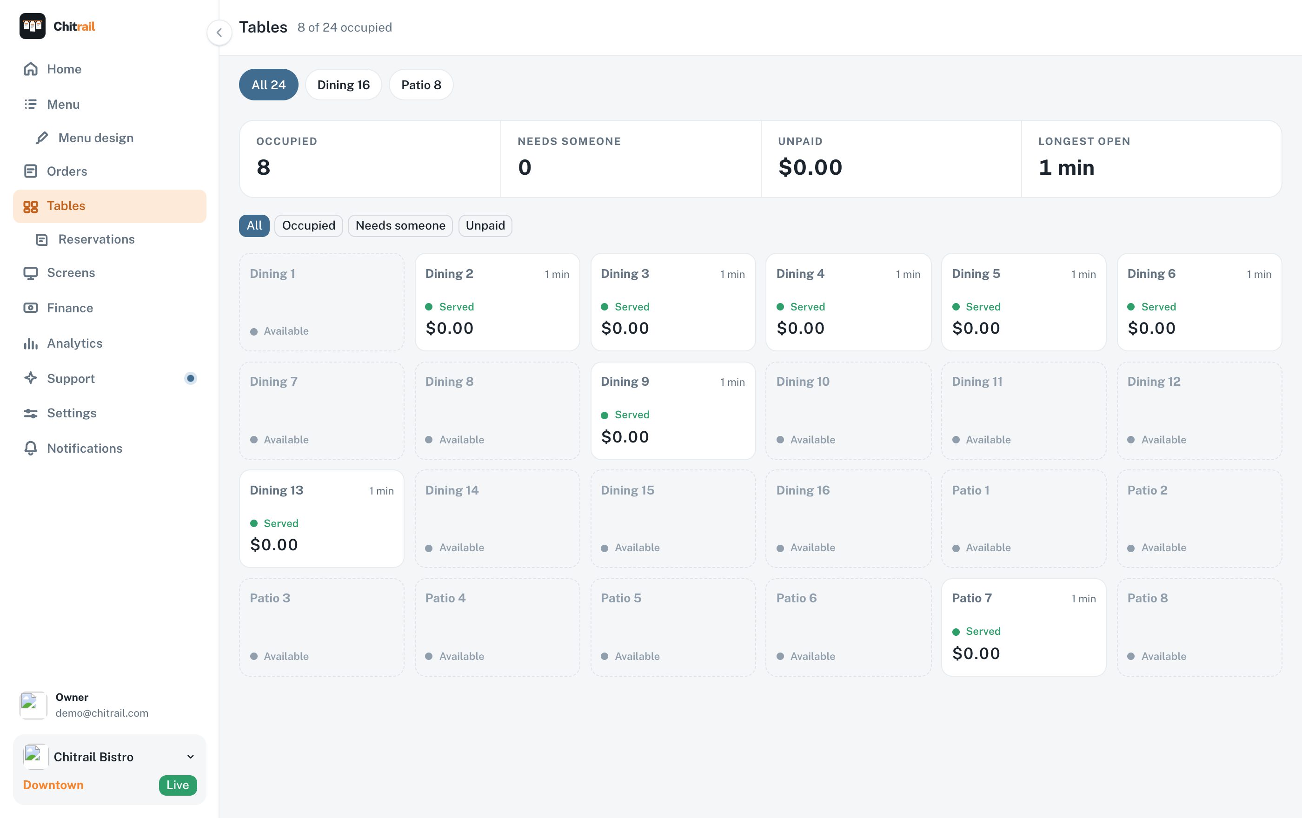Select the All 24 area tab

point(269,85)
